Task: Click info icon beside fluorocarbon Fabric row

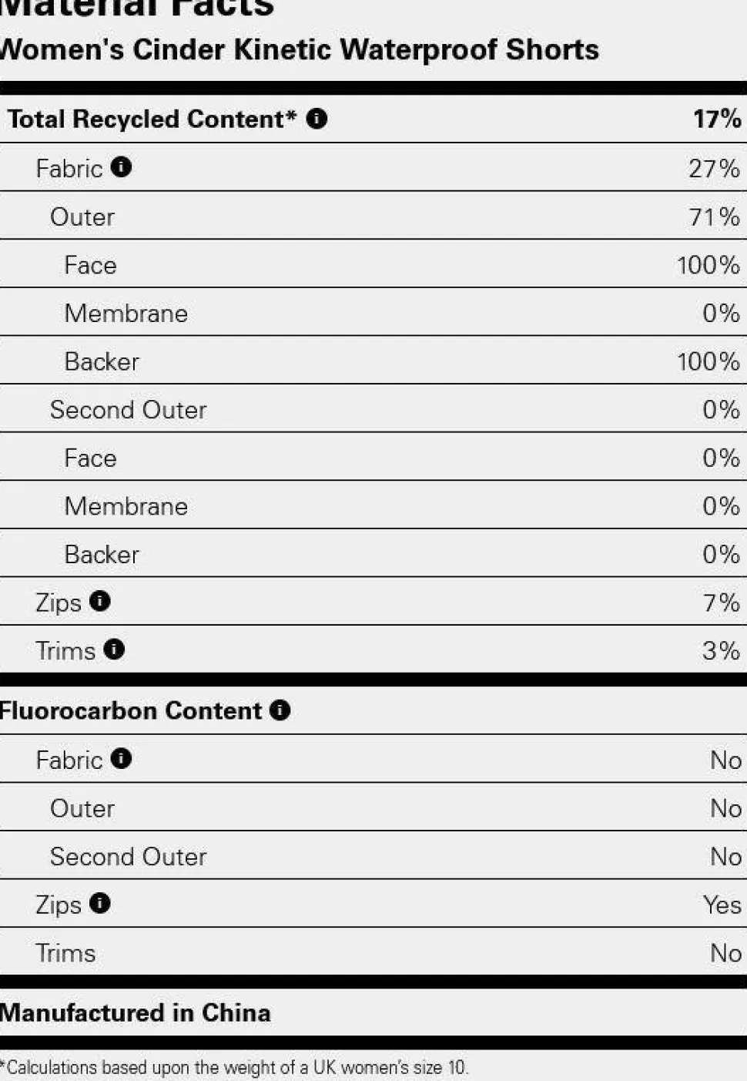Action: (x=121, y=758)
